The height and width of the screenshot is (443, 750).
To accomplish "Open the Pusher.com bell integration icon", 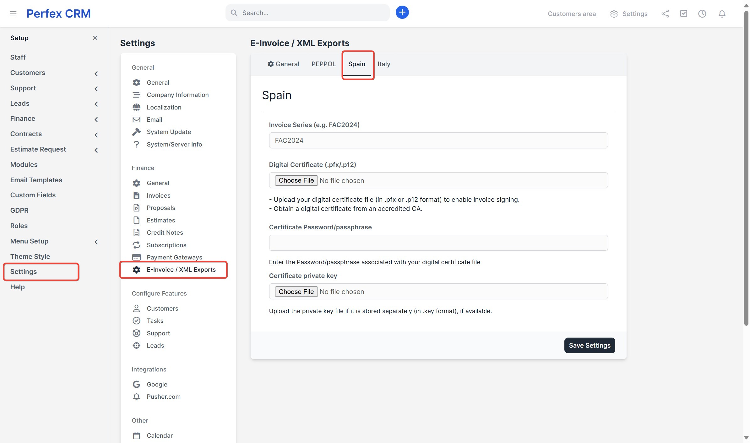I will pos(136,397).
